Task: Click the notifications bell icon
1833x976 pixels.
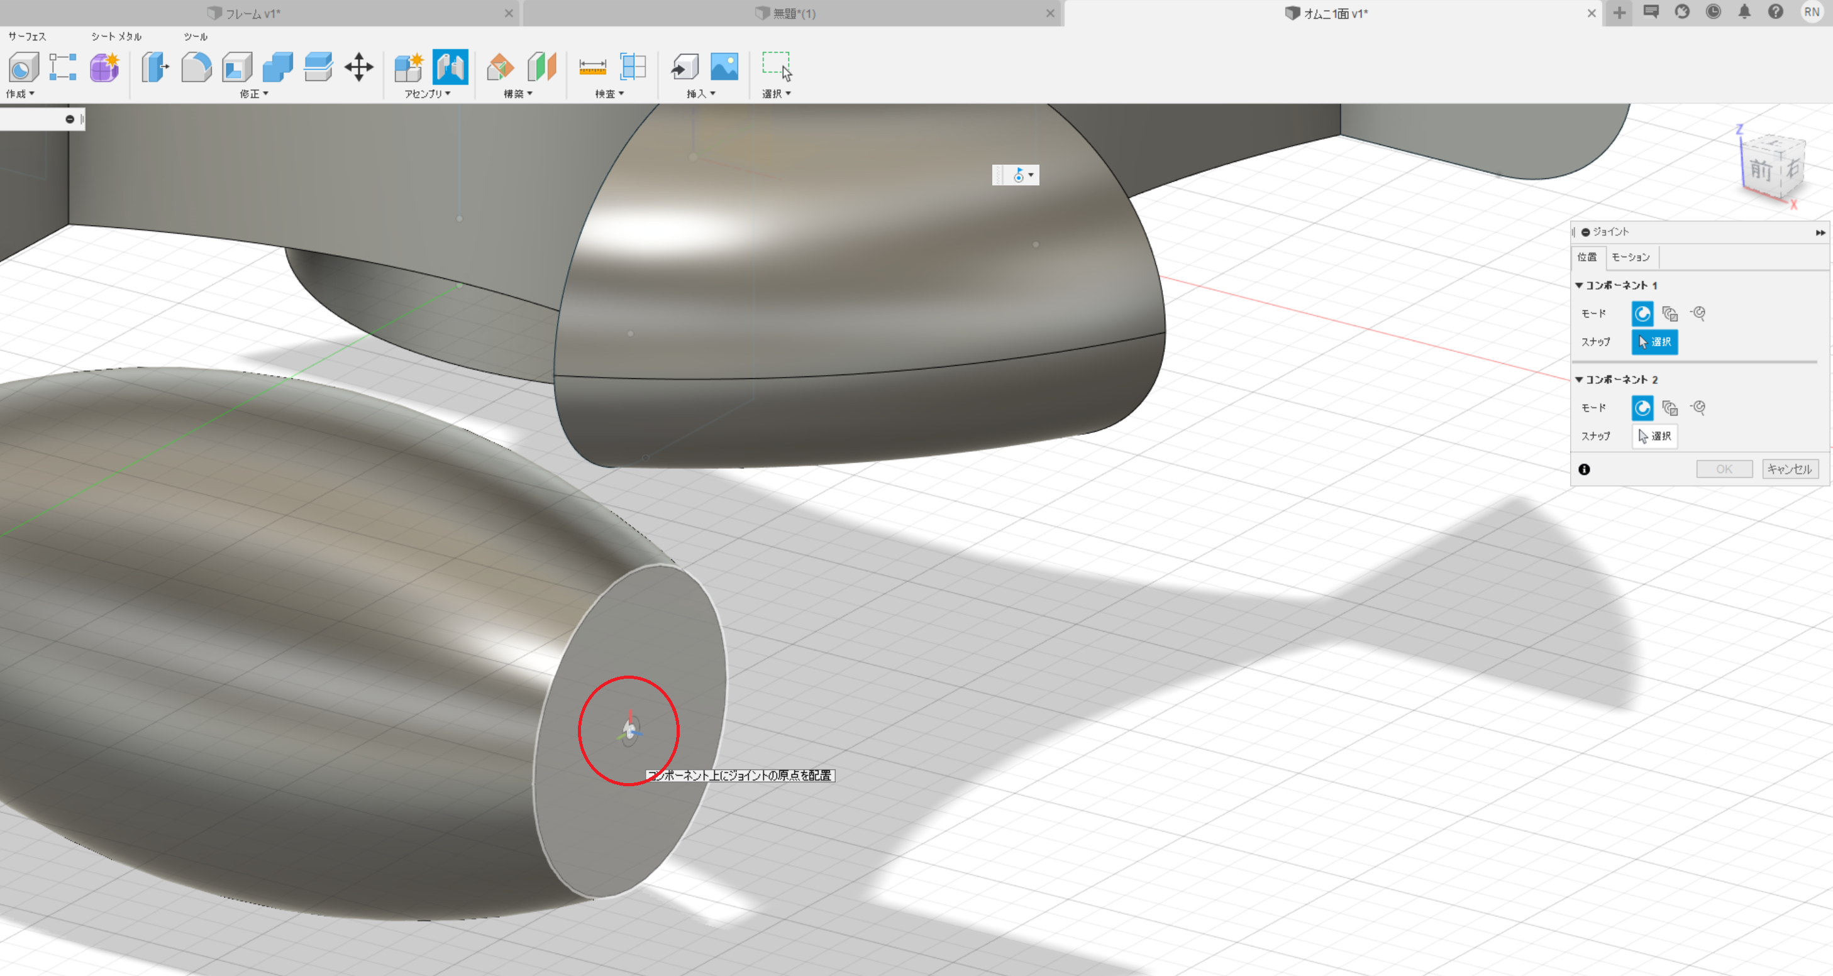Action: tap(1744, 12)
